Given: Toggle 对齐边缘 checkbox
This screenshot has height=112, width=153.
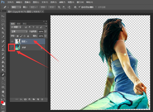Looking at the screenshot, I should click(96, 7).
